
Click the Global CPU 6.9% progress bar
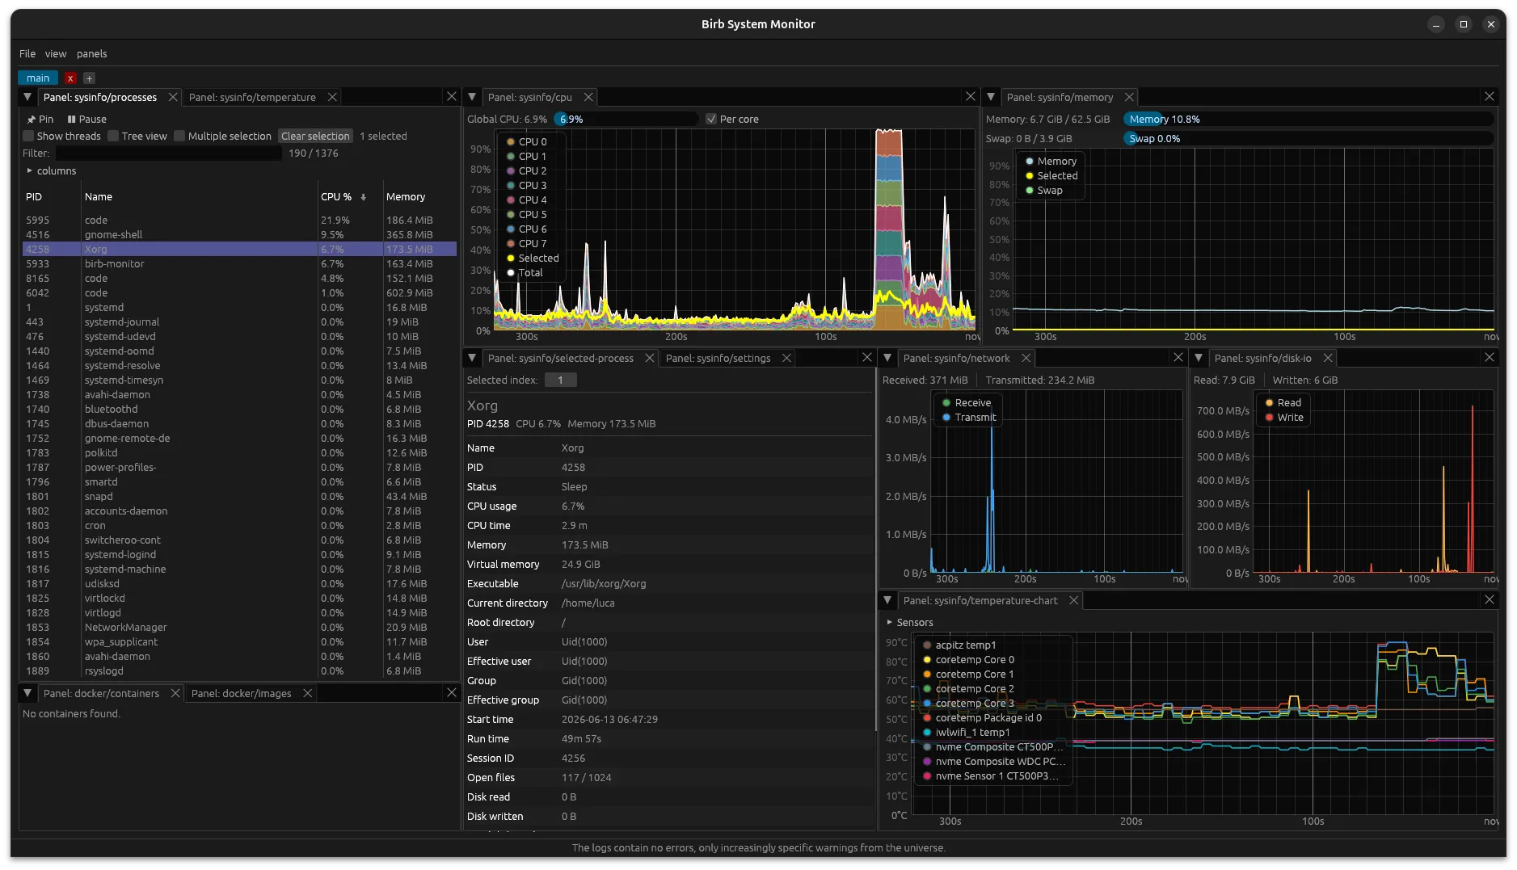point(625,119)
